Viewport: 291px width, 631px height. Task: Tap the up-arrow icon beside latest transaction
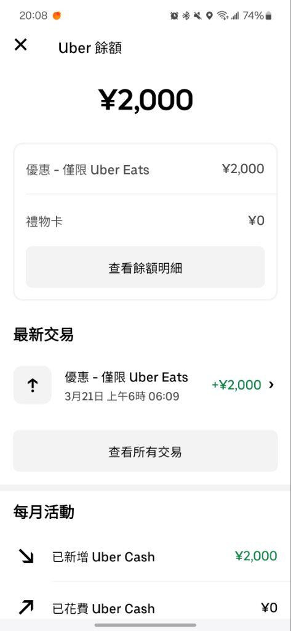point(33,385)
